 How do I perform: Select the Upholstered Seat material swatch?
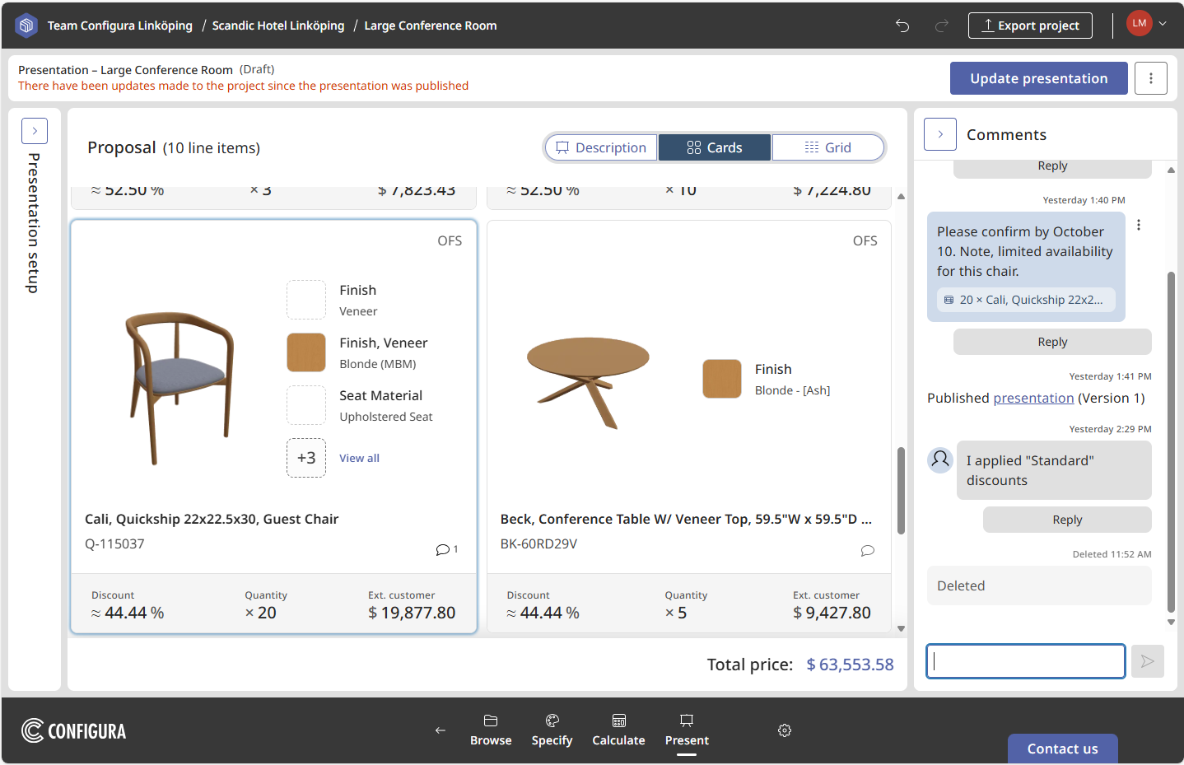point(306,405)
